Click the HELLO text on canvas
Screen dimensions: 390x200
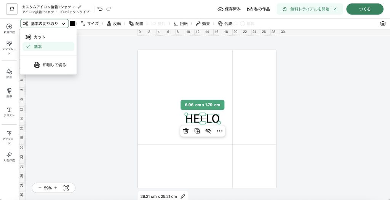coord(203,119)
